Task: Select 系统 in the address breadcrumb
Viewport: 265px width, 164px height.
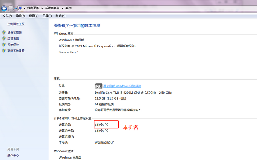Action: (69, 8)
